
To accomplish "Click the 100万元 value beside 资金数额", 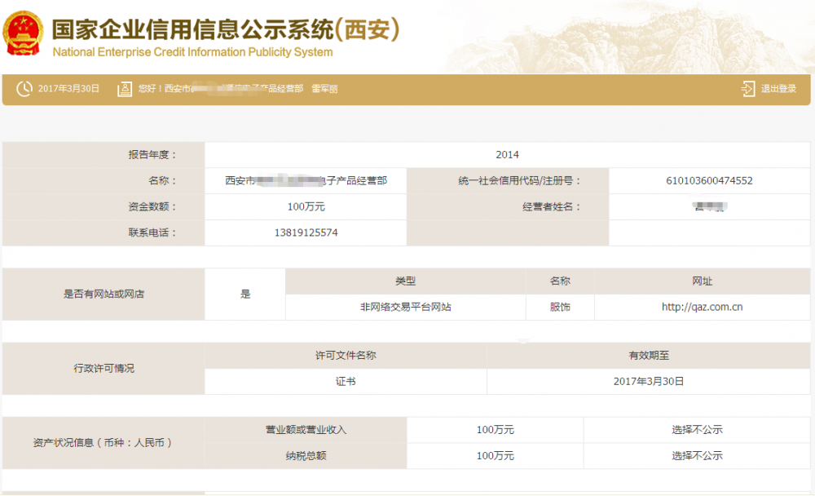I will tap(306, 207).
